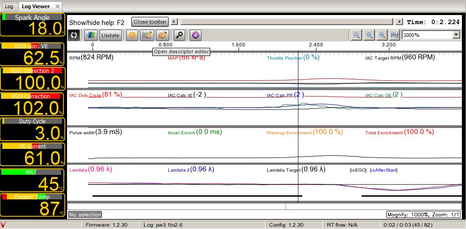Click the MAT temperature gauge
The image size is (466, 229).
pos(32,180)
